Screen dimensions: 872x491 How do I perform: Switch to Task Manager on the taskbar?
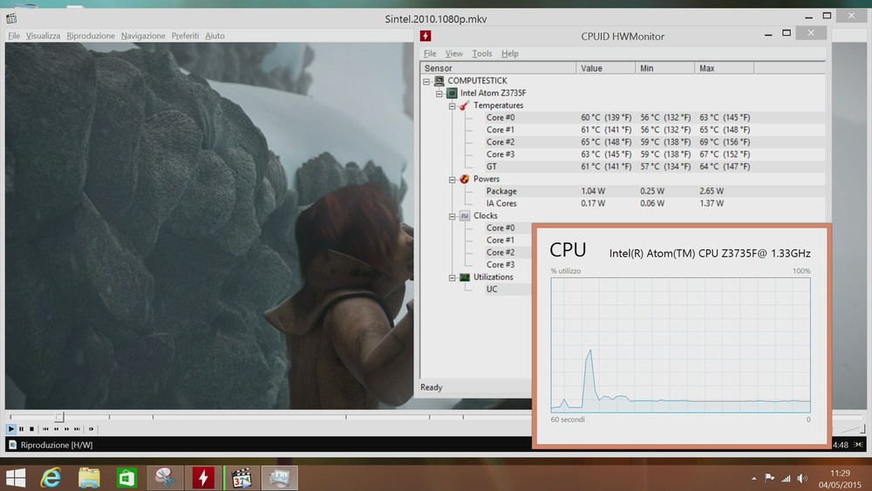point(280,478)
